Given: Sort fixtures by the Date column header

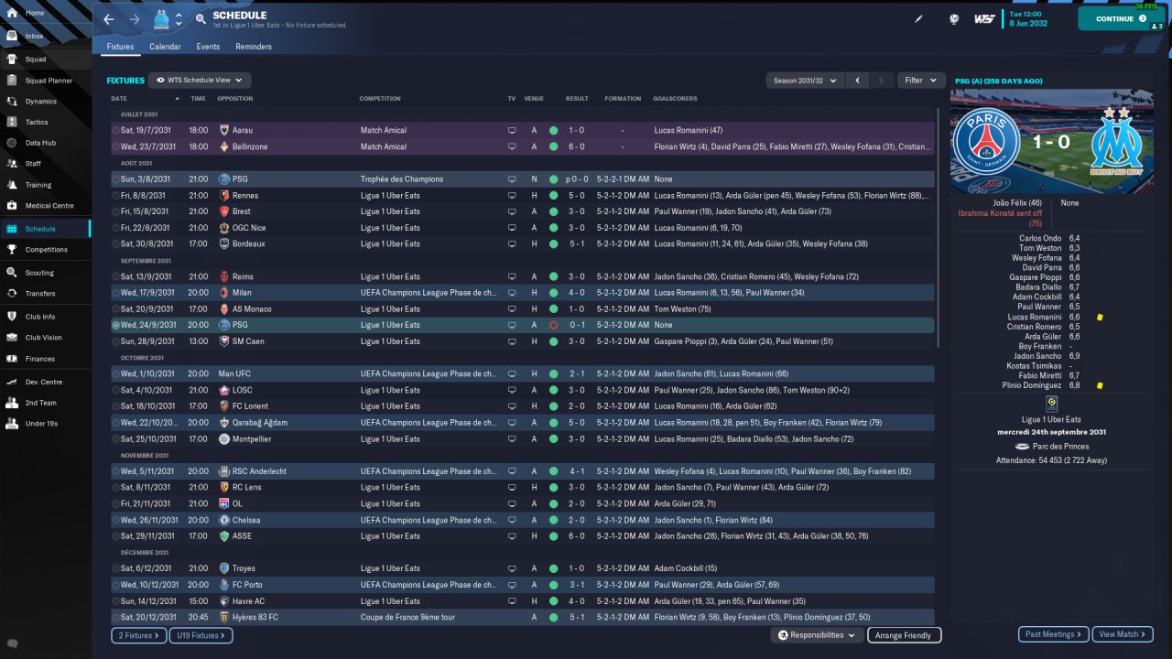Looking at the screenshot, I should [119, 99].
